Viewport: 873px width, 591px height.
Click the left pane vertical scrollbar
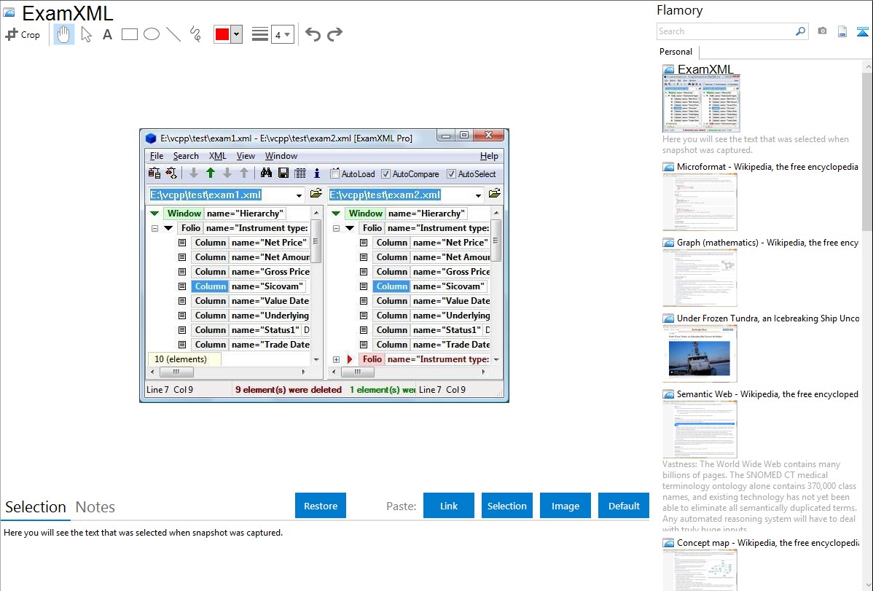316,286
